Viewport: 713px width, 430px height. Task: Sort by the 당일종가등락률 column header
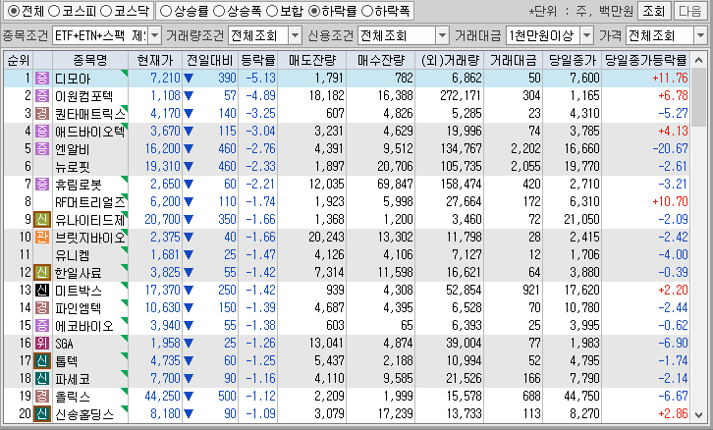tap(645, 60)
